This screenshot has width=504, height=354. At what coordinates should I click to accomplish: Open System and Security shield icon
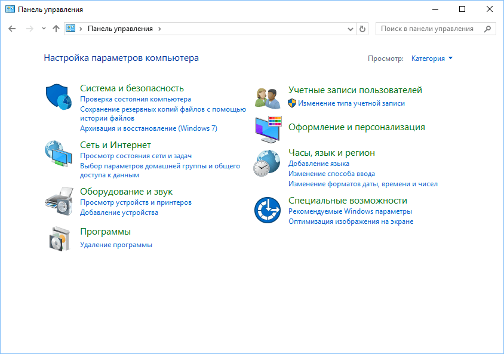59,97
